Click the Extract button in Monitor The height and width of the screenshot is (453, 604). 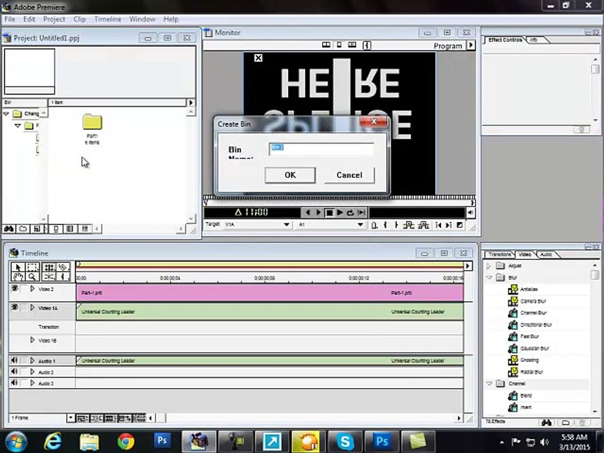423,225
